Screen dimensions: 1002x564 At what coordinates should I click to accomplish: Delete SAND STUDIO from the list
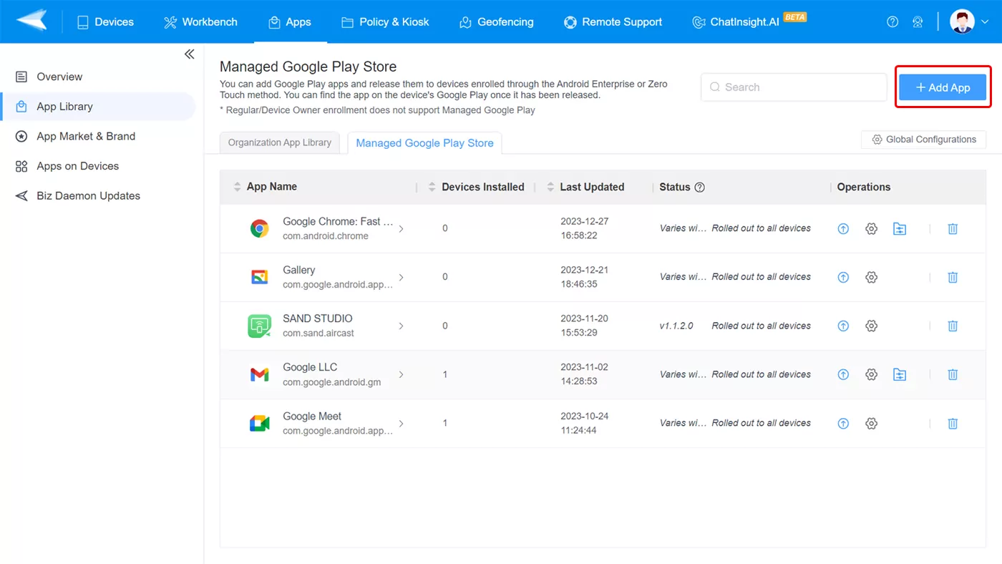953,326
